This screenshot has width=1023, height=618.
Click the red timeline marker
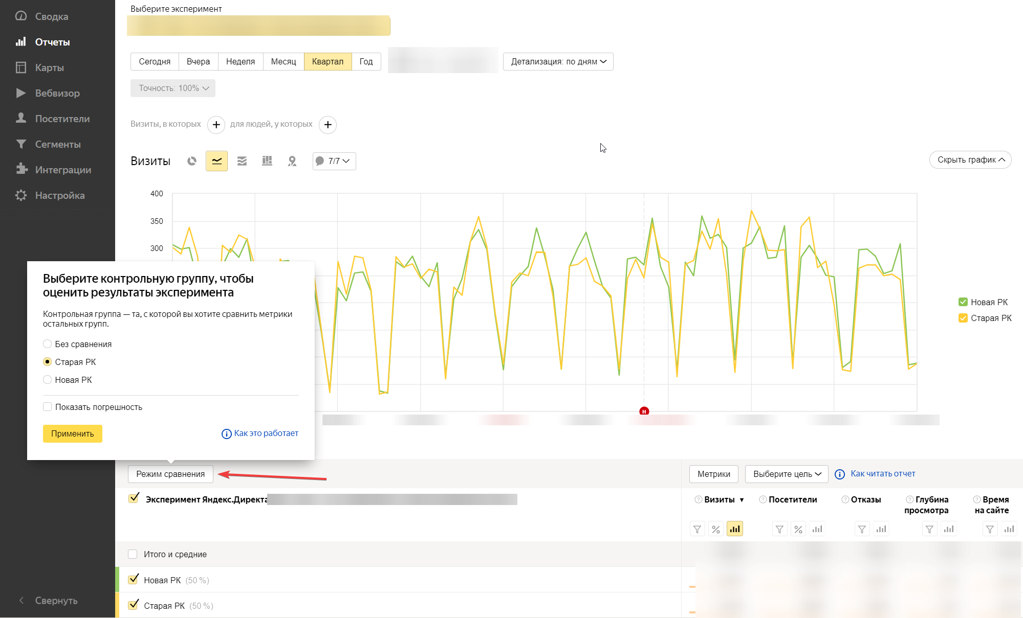click(x=644, y=411)
